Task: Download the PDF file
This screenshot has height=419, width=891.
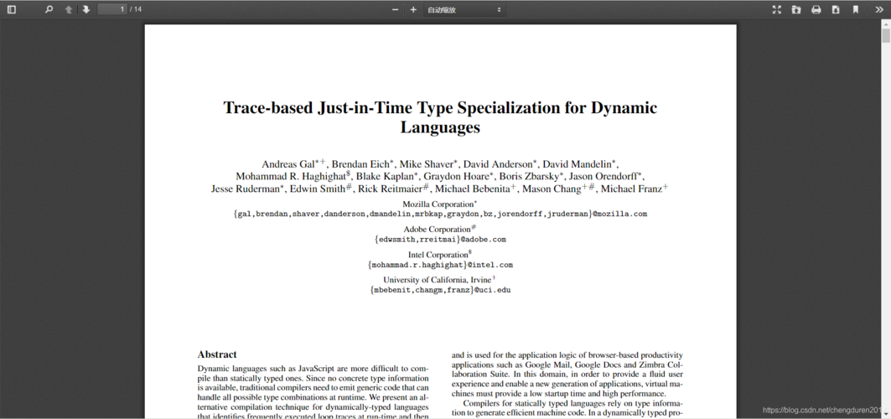Action: 836,10
